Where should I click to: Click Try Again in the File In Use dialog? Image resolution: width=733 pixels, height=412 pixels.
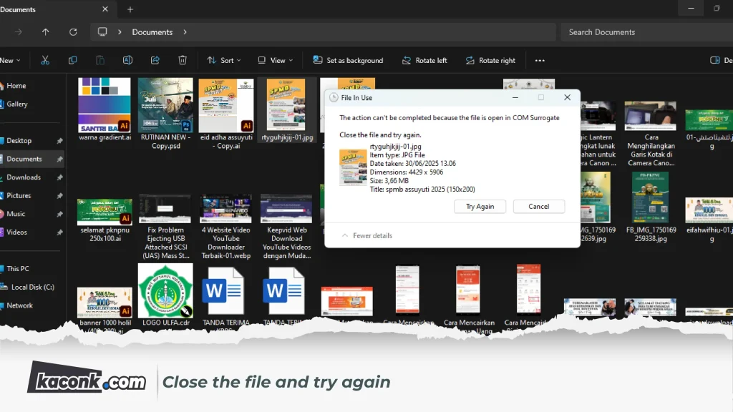coord(480,206)
